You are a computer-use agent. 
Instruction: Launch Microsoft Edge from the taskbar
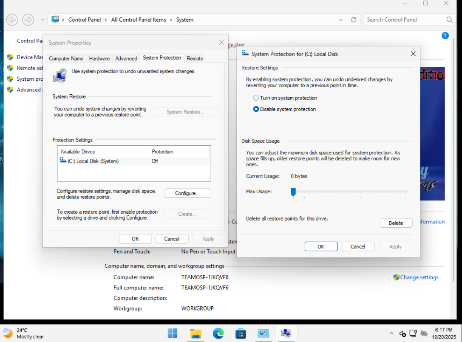(x=218, y=333)
